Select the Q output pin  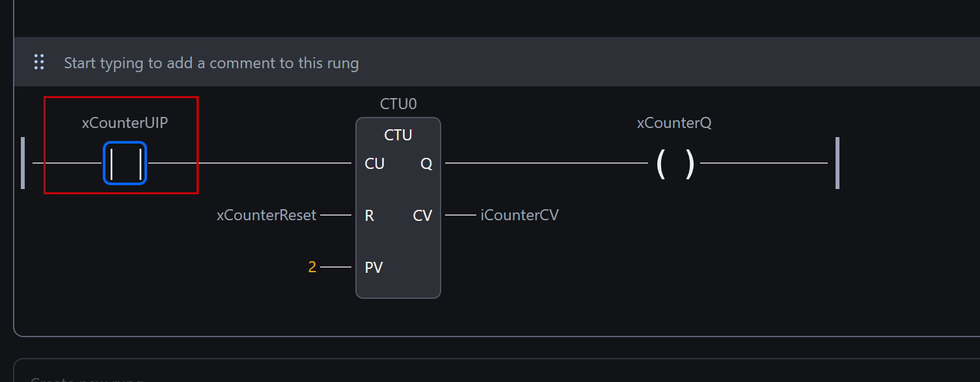click(x=426, y=164)
